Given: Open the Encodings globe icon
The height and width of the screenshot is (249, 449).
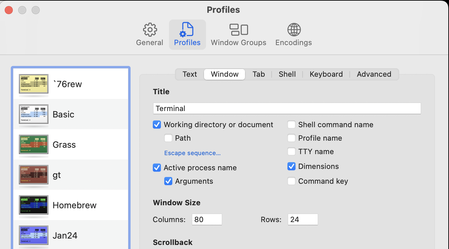Looking at the screenshot, I should pyautogui.click(x=293, y=30).
